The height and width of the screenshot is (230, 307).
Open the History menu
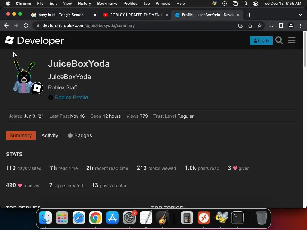tap(84, 4)
